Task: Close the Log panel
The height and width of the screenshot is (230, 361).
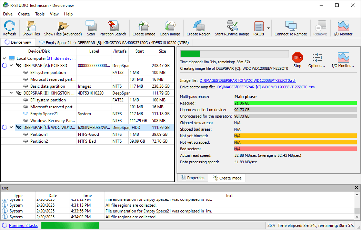Action: 357,188
